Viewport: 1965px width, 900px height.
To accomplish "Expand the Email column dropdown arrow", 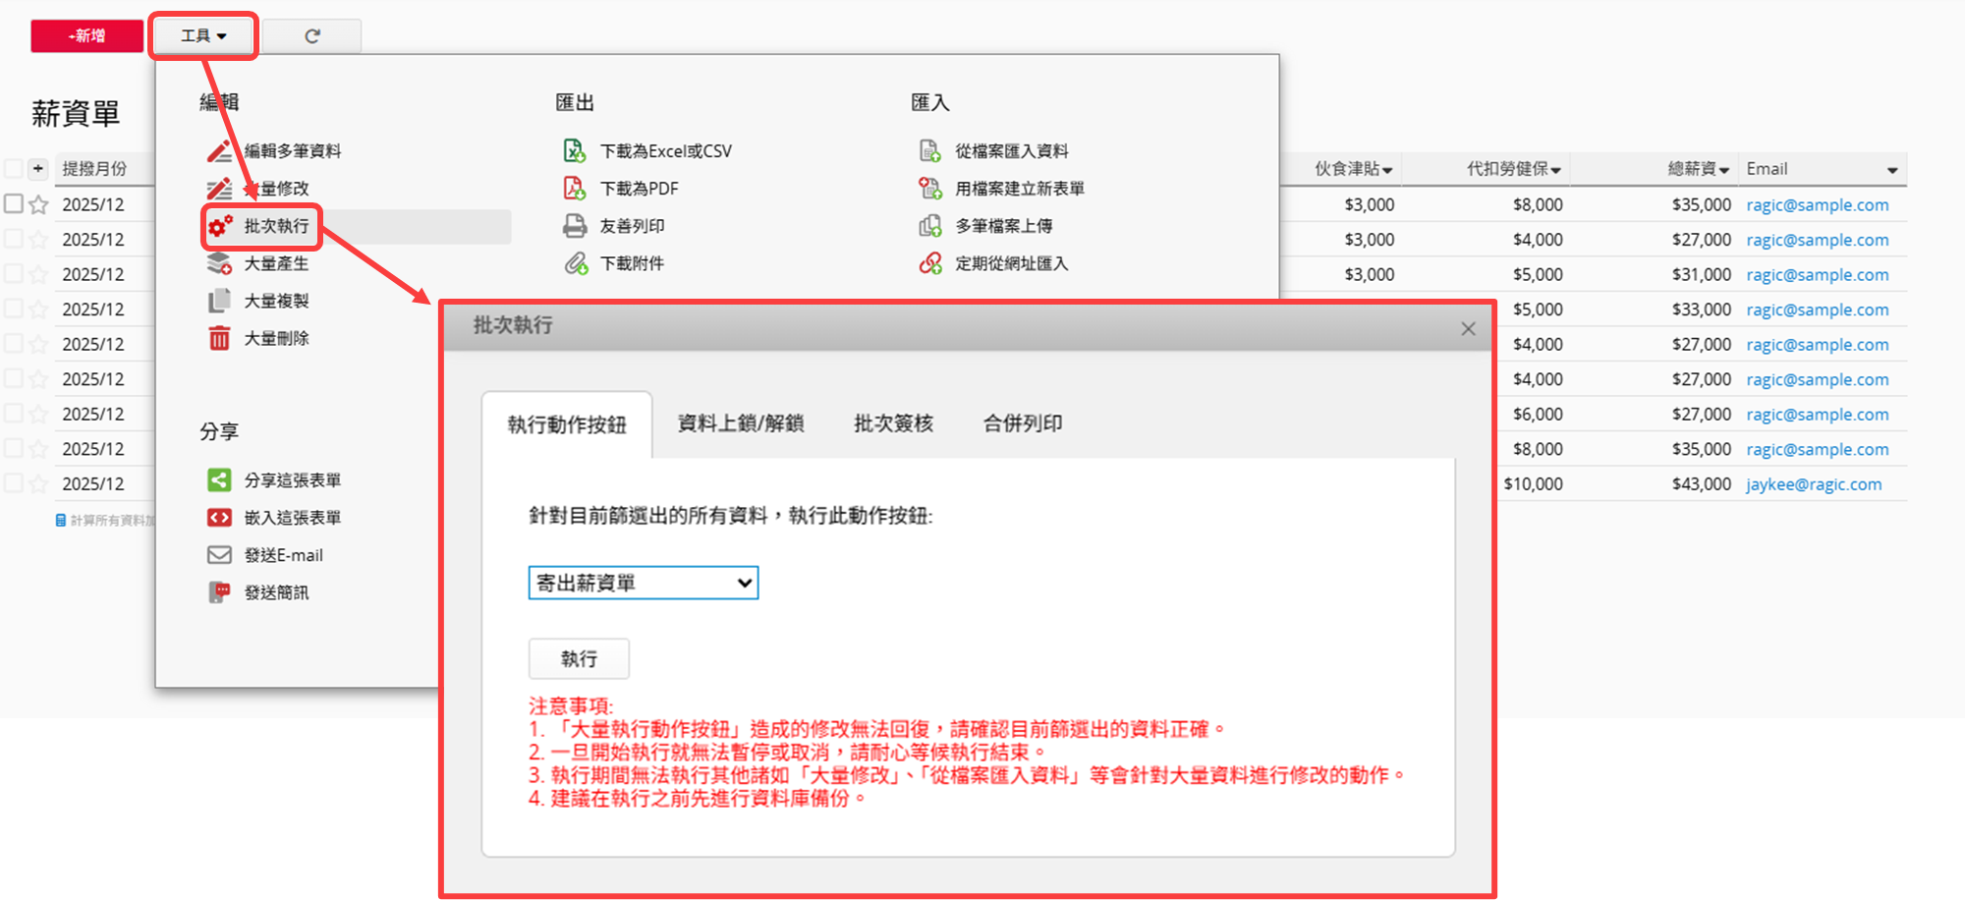I will click(1891, 170).
